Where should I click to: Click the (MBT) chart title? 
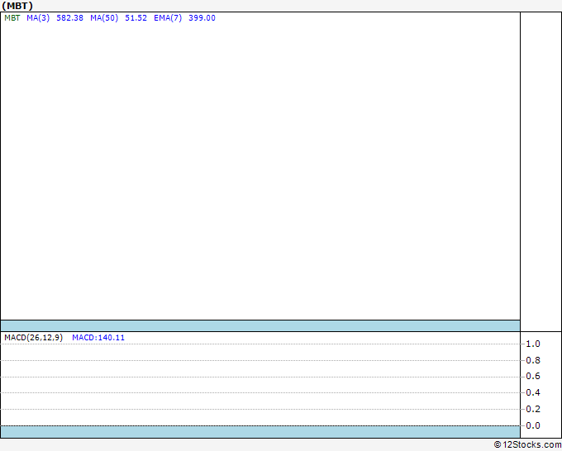tap(17, 6)
